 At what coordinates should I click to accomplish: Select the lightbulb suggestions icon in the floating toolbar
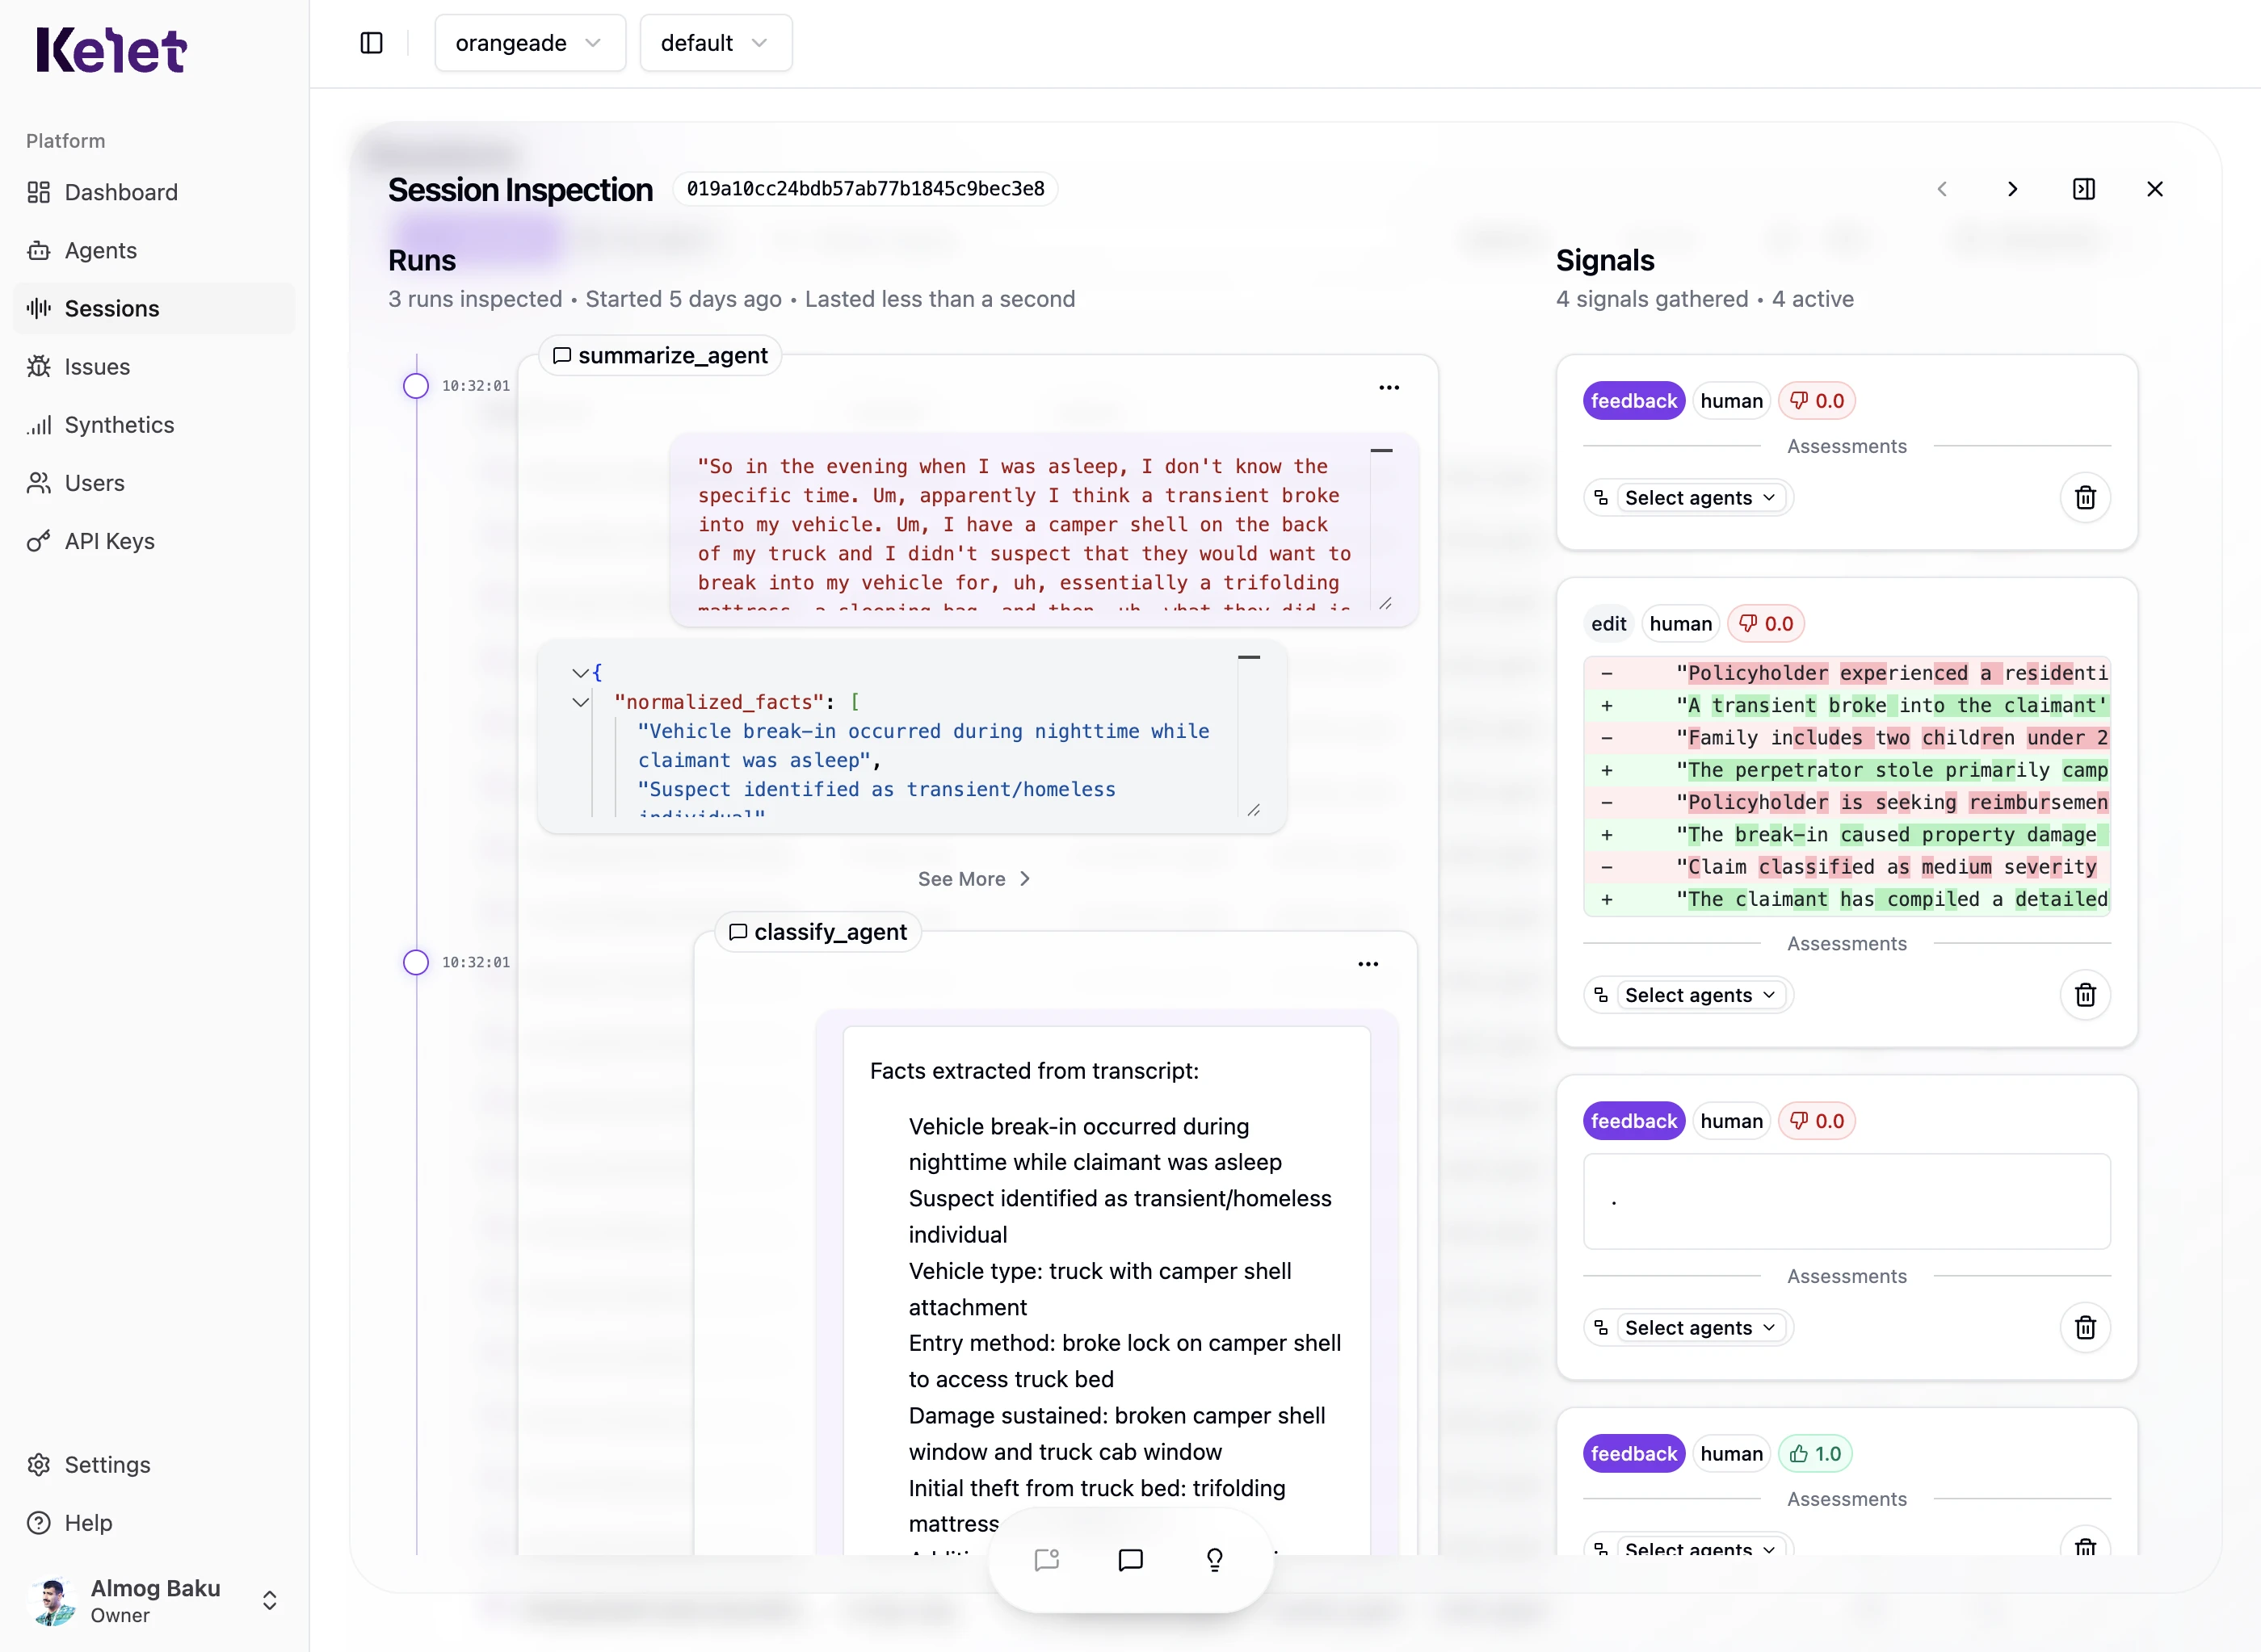coord(1216,1559)
